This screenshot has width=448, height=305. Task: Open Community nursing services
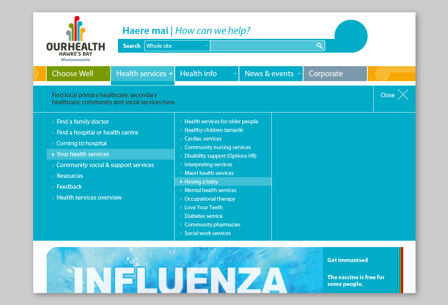[x=218, y=147]
